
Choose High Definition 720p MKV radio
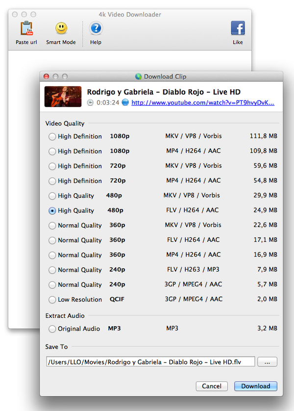[52, 166]
